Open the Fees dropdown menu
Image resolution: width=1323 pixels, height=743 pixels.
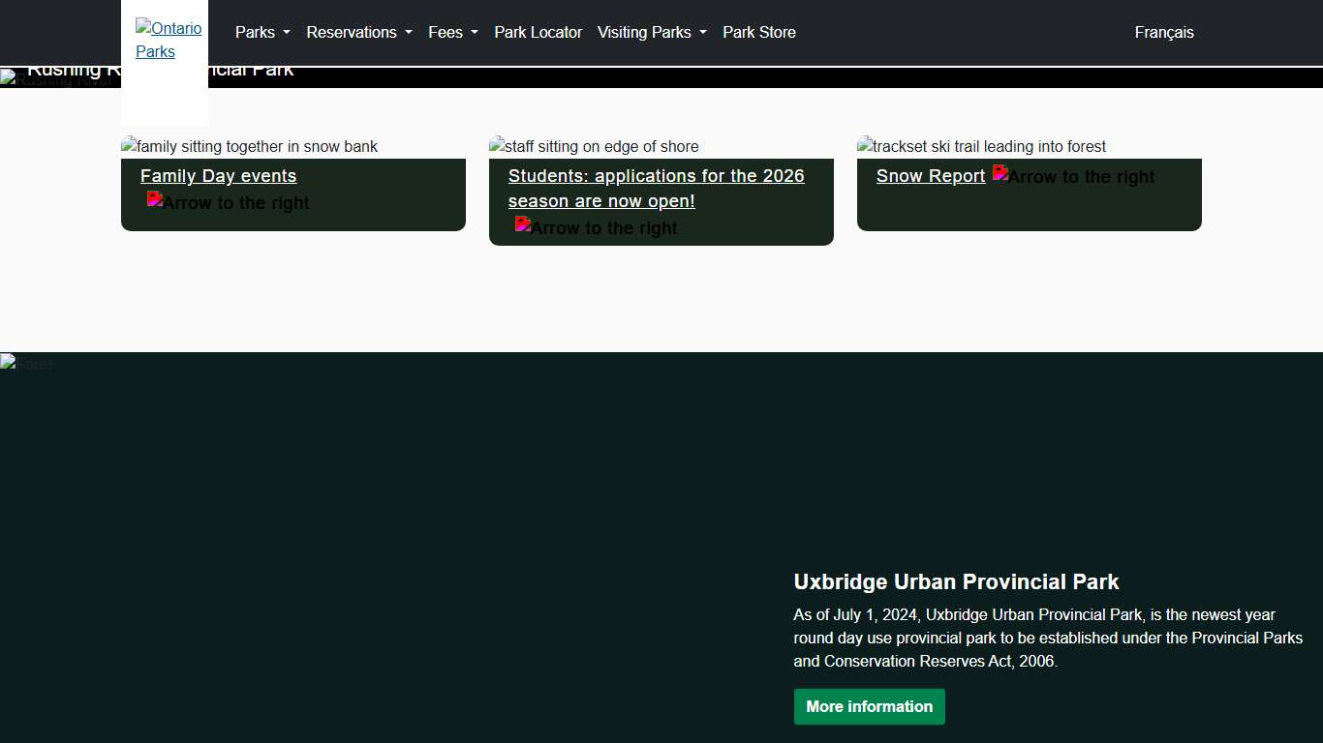[452, 32]
